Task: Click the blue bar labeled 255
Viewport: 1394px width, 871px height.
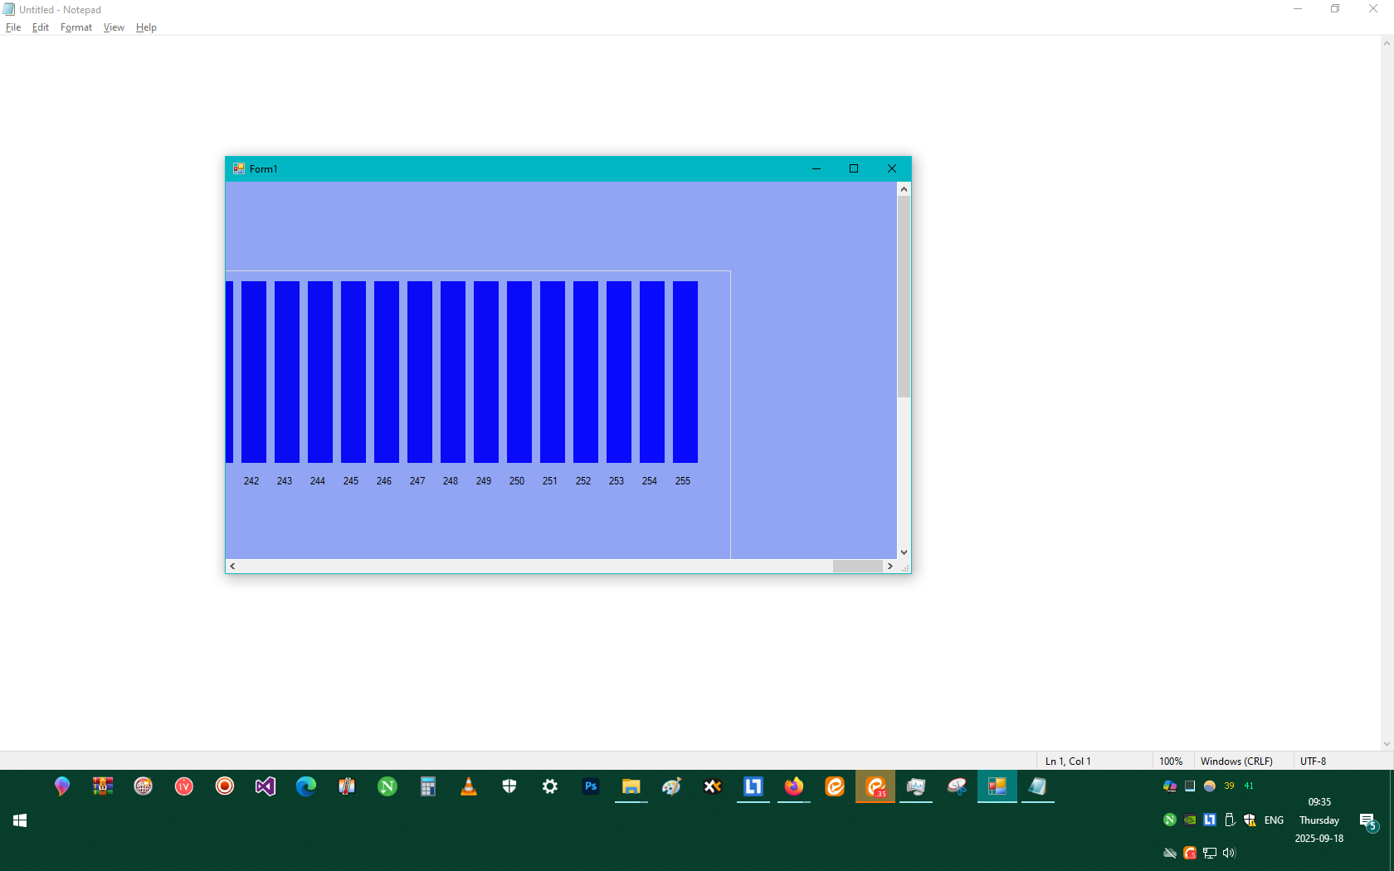Action: (x=685, y=372)
